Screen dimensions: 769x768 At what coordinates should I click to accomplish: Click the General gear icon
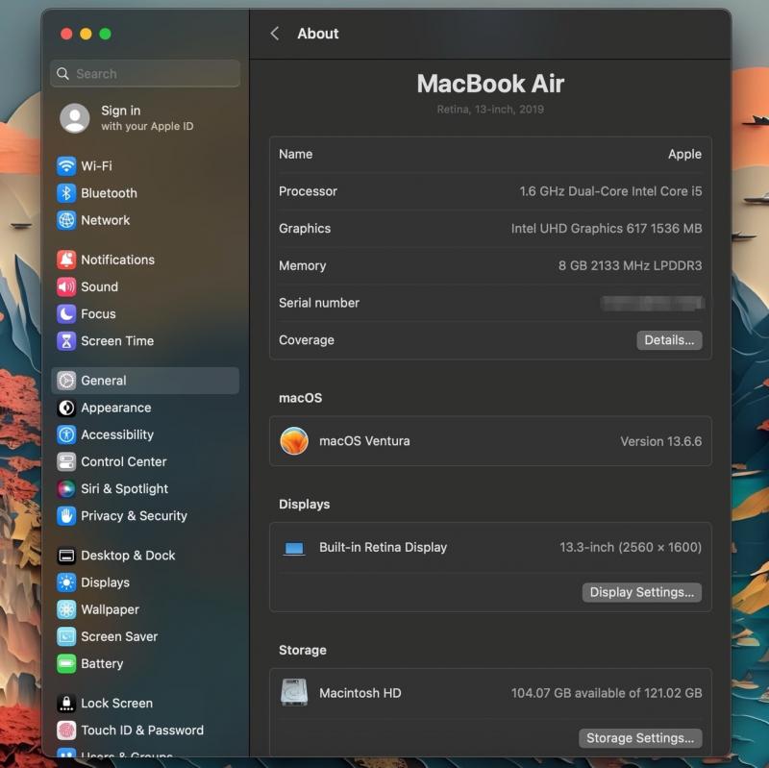coord(66,381)
